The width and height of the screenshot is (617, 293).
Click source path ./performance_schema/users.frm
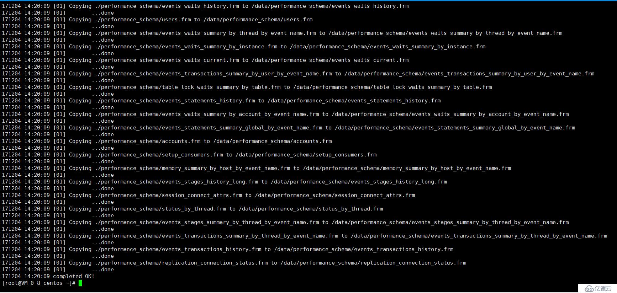click(x=143, y=20)
